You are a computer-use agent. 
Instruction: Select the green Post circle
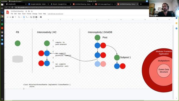[97, 38]
